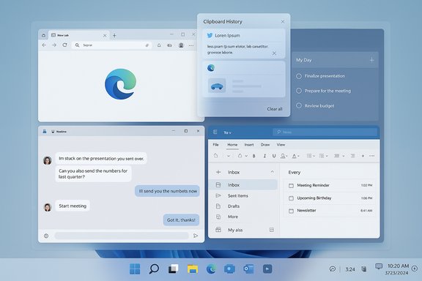This screenshot has width=422, height=281.
Task: Open the account dropdown in mail header
Action: pyautogui.click(x=227, y=132)
